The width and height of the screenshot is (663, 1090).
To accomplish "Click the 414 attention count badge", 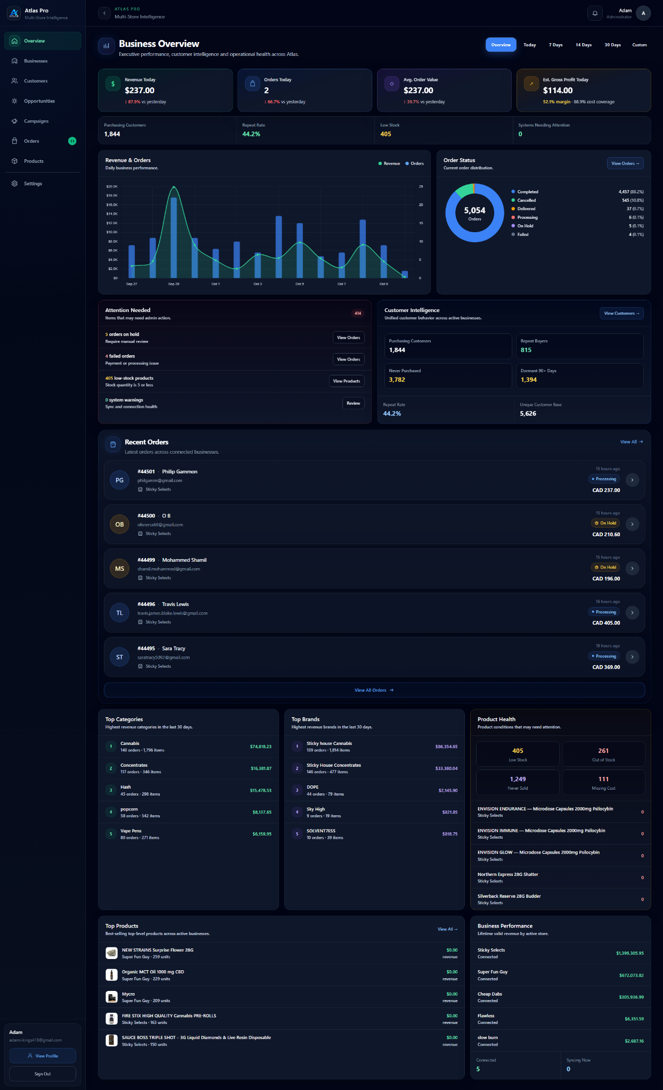I will [358, 313].
